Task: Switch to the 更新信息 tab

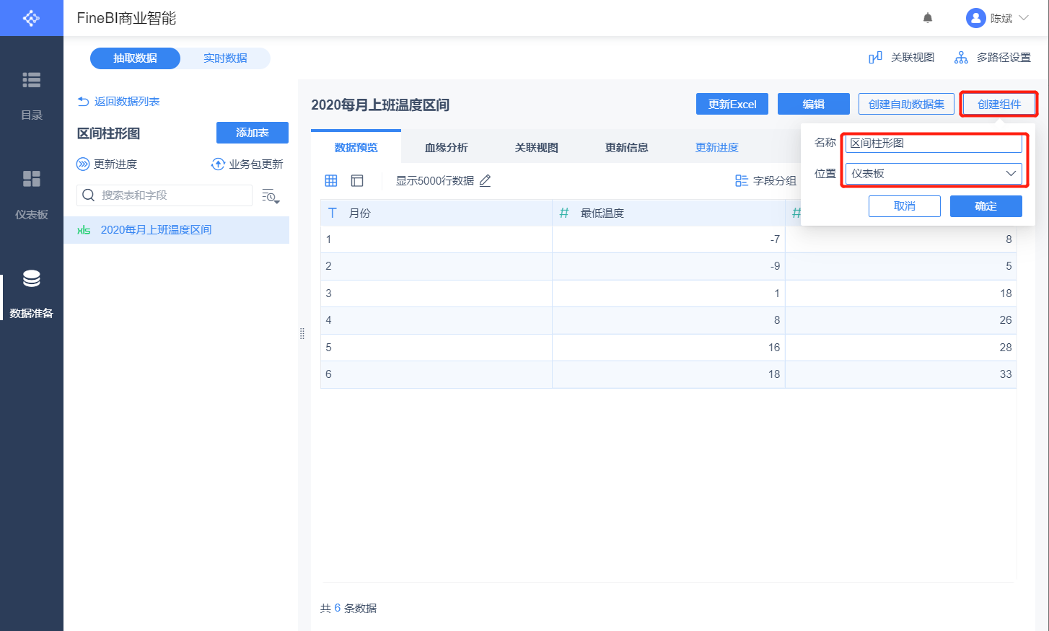Action: (x=627, y=147)
